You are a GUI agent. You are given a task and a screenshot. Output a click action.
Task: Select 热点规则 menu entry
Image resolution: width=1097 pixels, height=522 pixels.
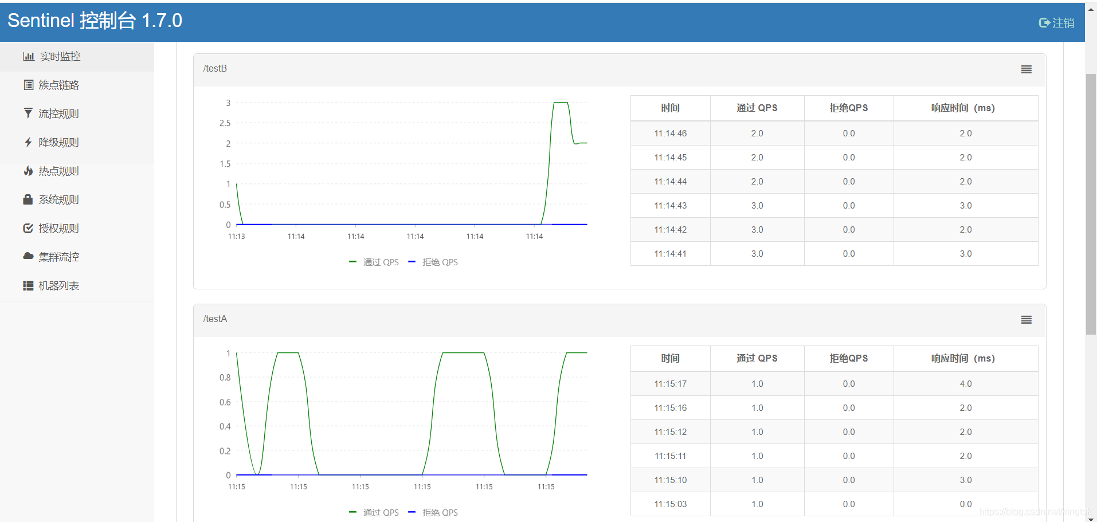pyautogui.click(x=77, y=171)
